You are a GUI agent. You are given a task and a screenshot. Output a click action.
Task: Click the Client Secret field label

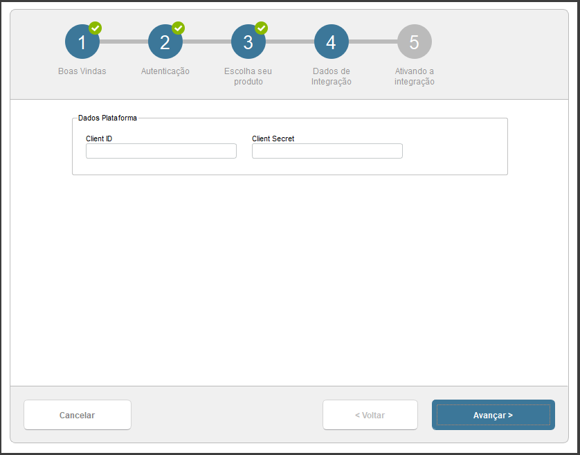(x=273, y=139)
